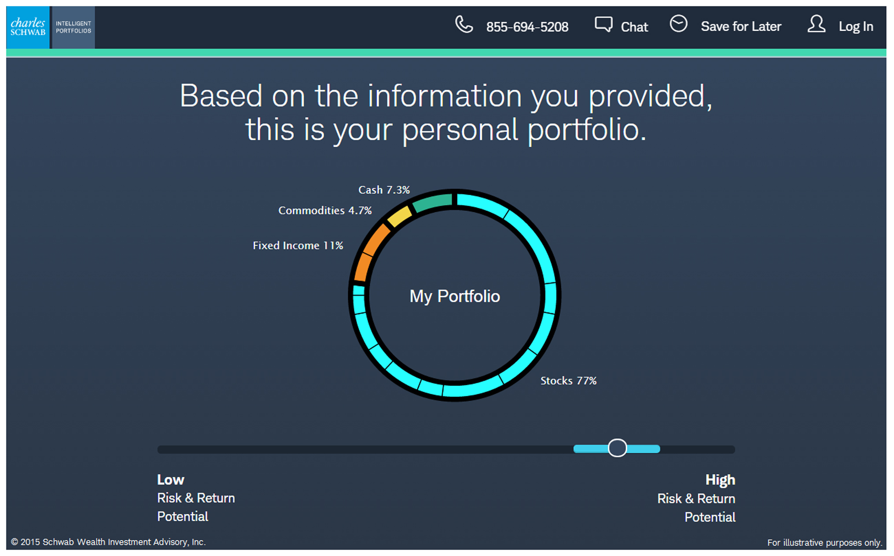Click the Cash 7.3% label
894x556 pixels.
click(384, 190)
